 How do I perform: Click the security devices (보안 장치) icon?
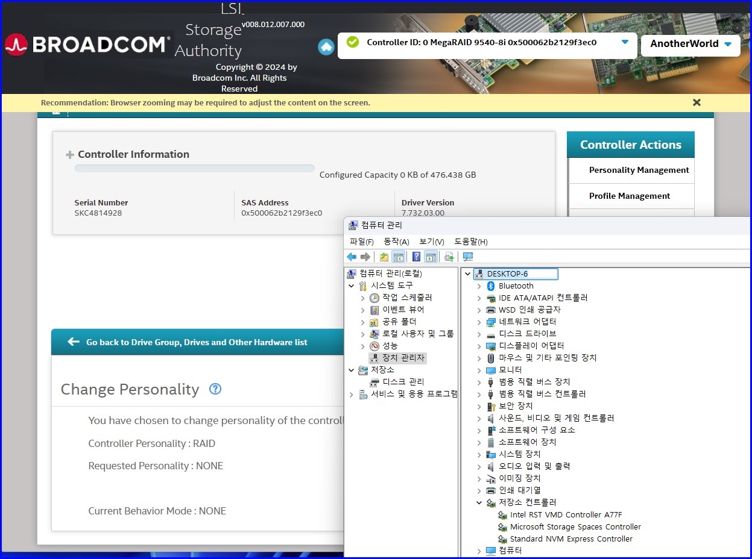pos(491,406)
